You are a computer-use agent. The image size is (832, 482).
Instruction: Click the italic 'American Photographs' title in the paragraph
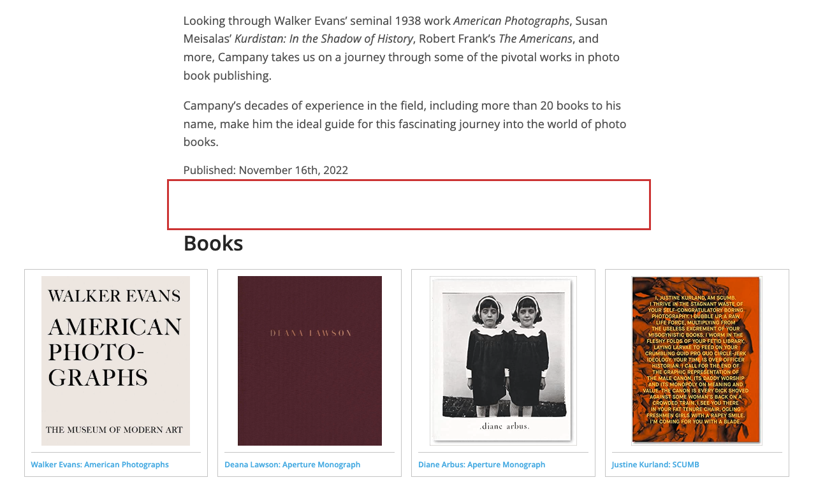point(511,21)
